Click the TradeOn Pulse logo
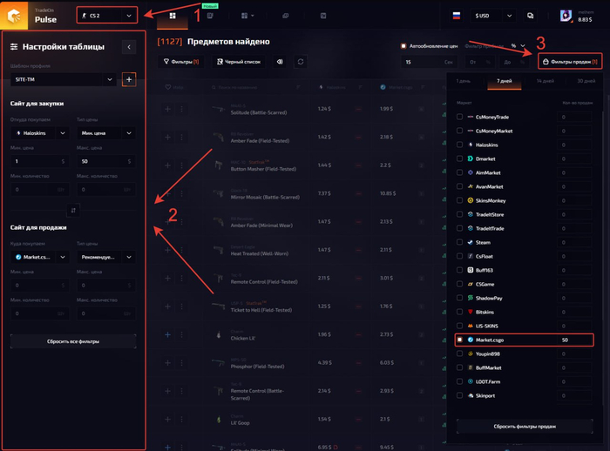Viewport: 610px width, 451px height. (17, 16)
